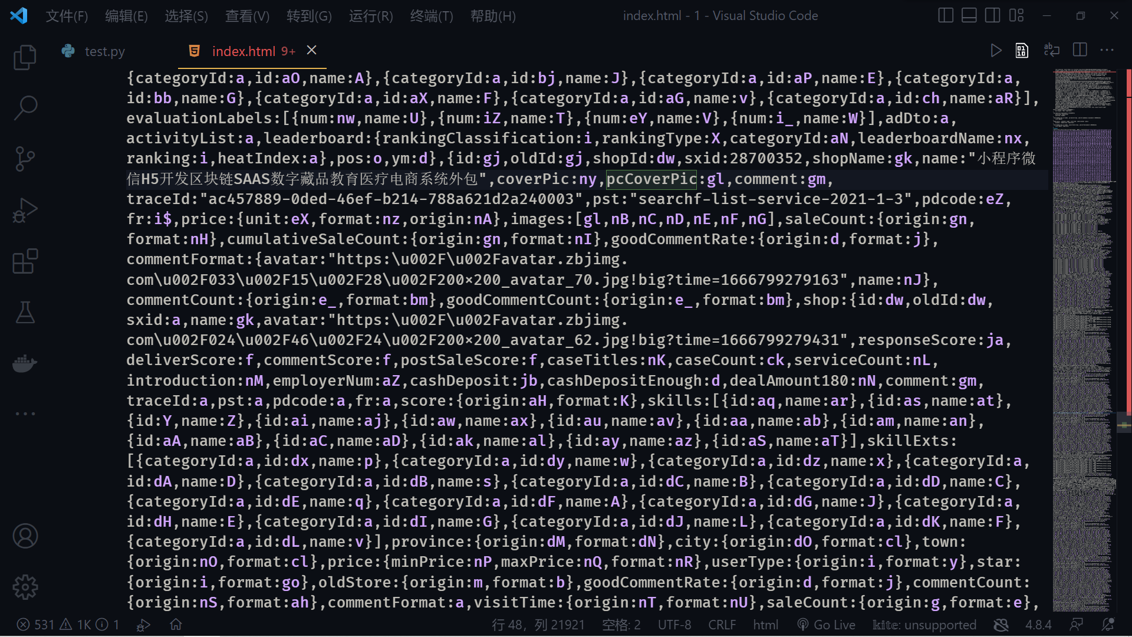Image resolution: width=1132 pixels, height=637 pixels.
Task: Open the Accounts icon in activity bar
Action: (25, 536)
